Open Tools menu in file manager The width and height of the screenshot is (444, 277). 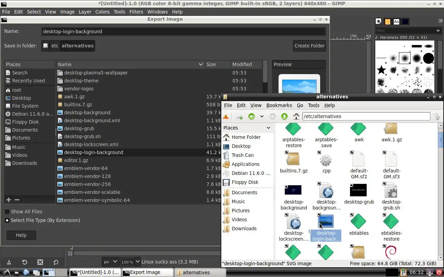[x=313, y=105]
